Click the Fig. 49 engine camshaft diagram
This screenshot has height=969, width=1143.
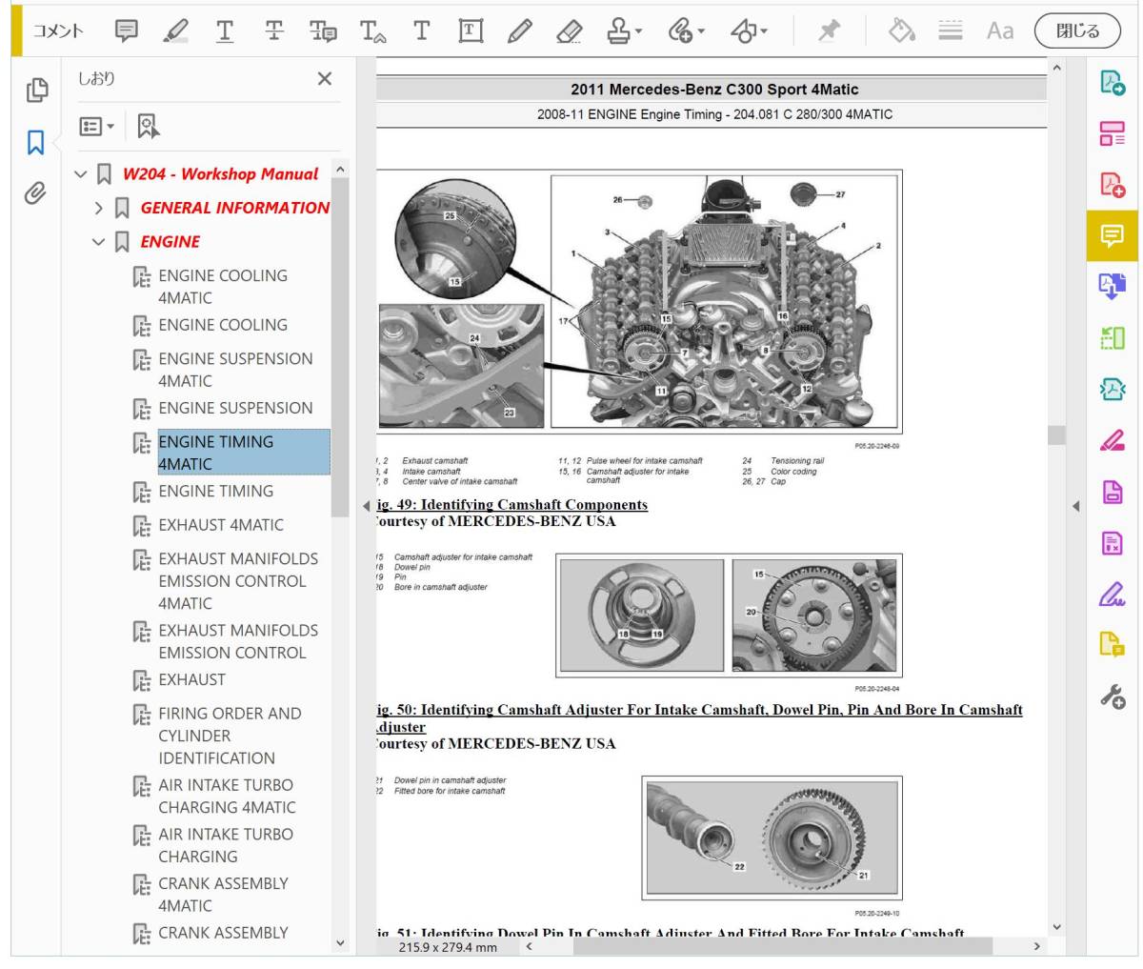click(x=639, y=300)
